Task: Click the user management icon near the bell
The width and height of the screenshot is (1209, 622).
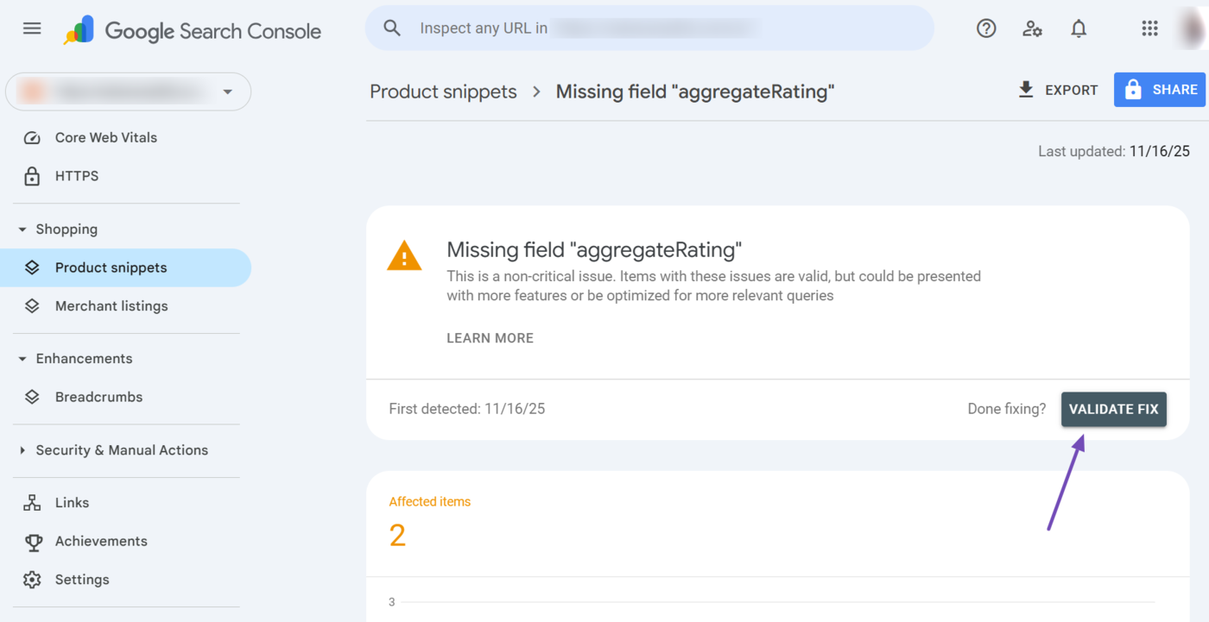Action: point(1032,28)
